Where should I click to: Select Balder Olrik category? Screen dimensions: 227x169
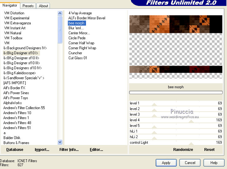tap(12, 138)
